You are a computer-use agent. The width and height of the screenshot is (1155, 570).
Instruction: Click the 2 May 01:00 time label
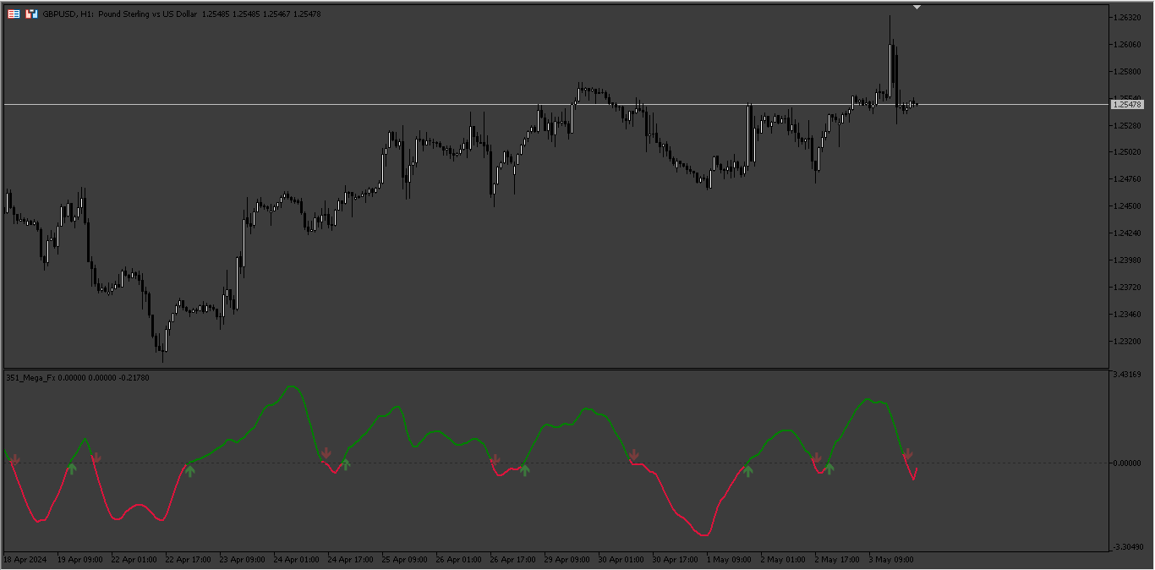[784, 560]
